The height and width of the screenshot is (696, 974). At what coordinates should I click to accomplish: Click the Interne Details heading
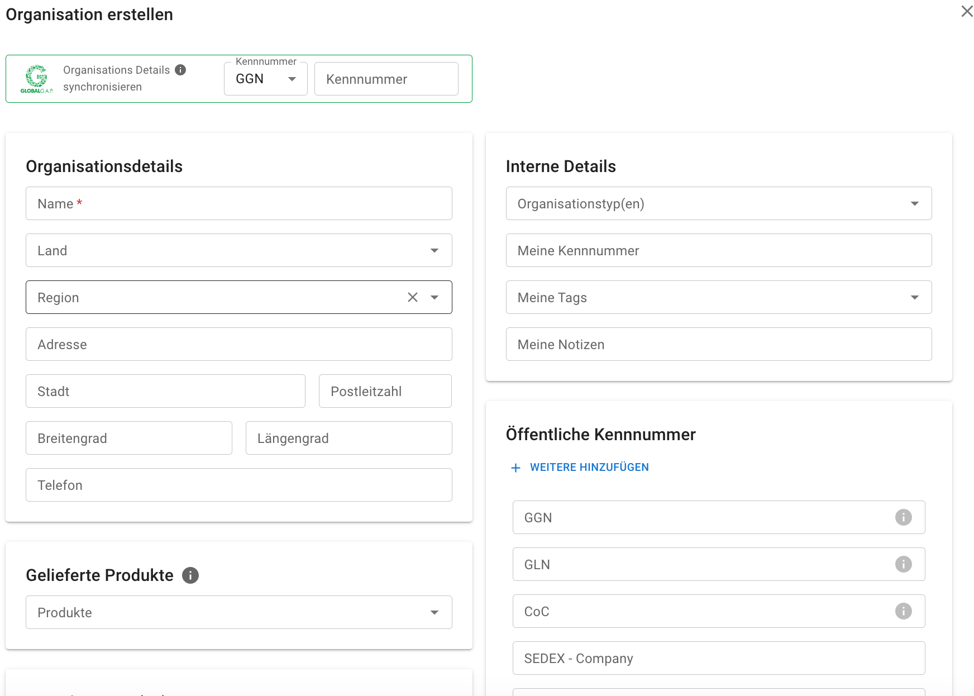(561, 166)
